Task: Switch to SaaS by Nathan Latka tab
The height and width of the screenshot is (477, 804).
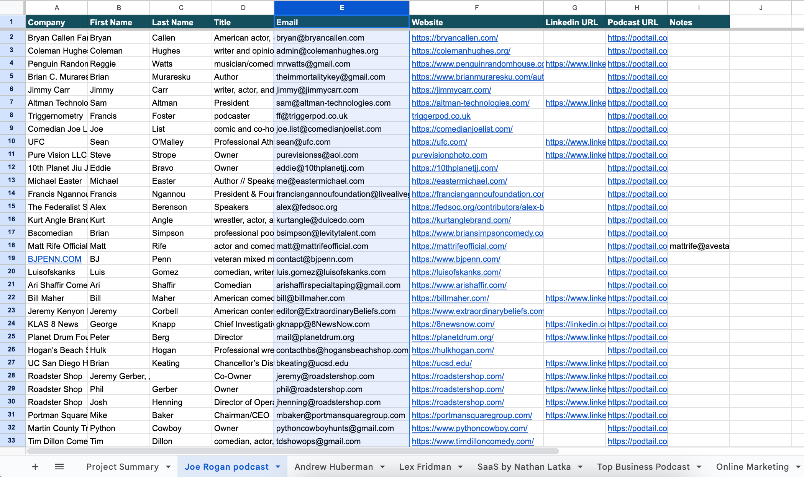Action: tap(524, 467)
